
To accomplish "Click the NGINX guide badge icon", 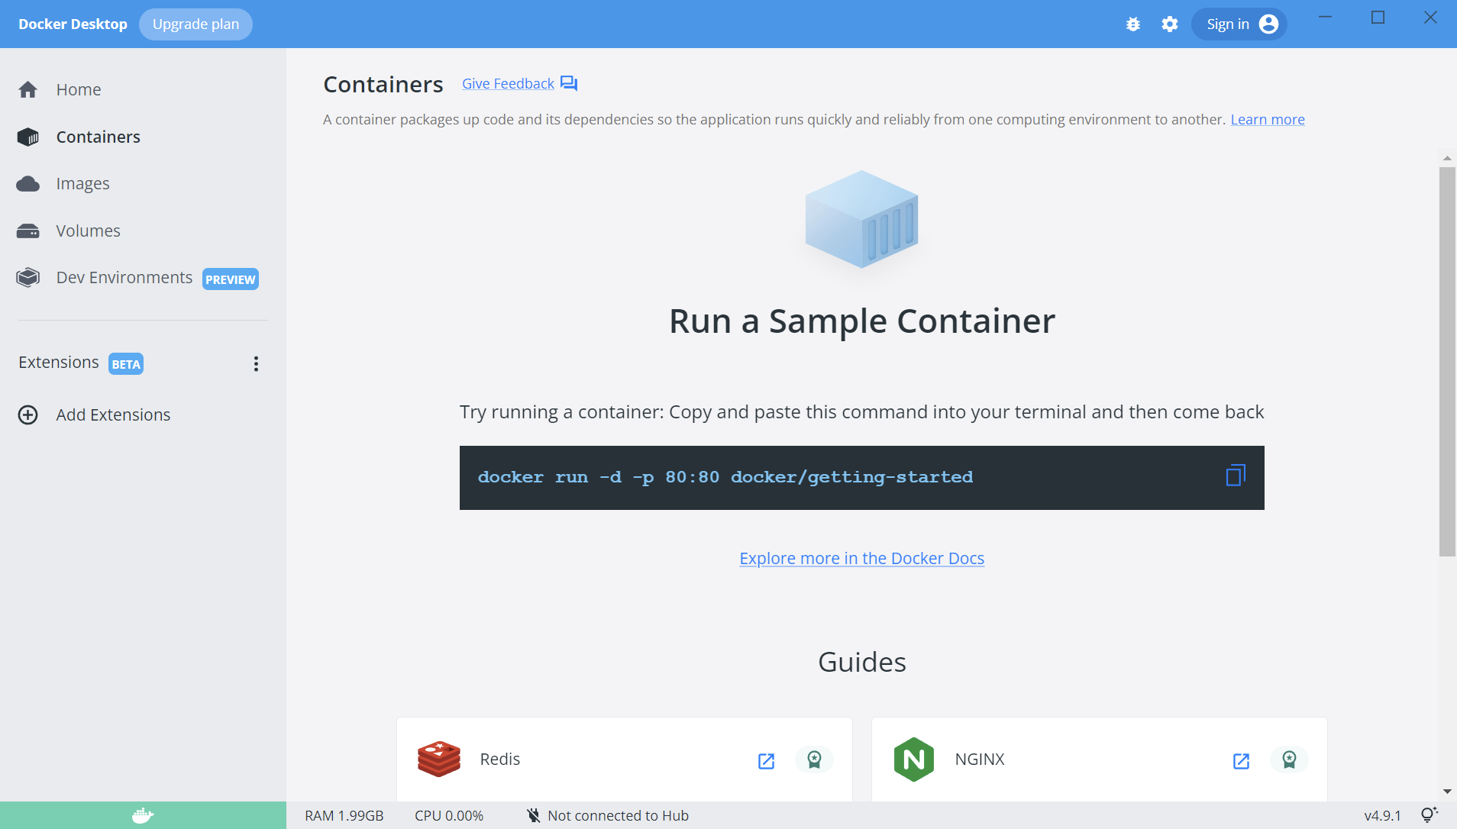I will pyautogui.click(x=1289, y=760).
